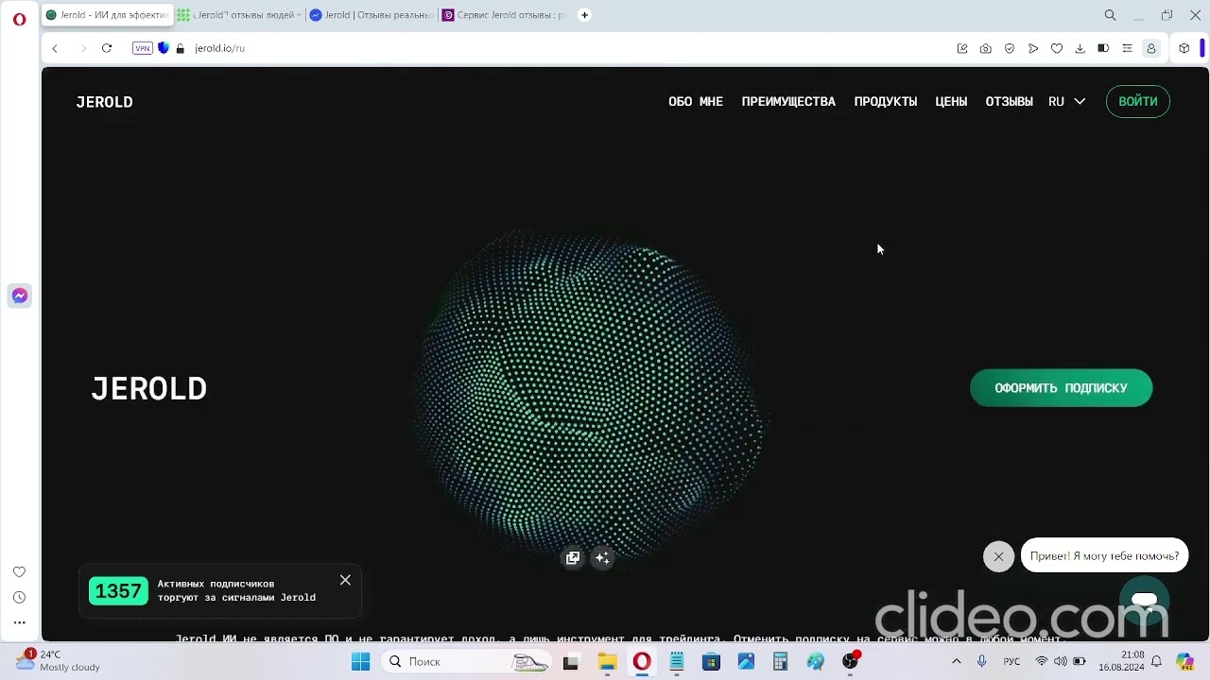Open the microphone tray icon
Screen dimensions: 1210x680
tap(982, 662)
